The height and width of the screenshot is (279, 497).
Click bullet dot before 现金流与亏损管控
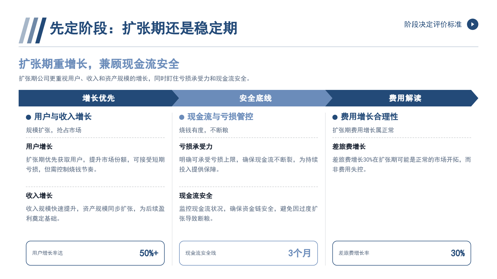tap(182, 117)
